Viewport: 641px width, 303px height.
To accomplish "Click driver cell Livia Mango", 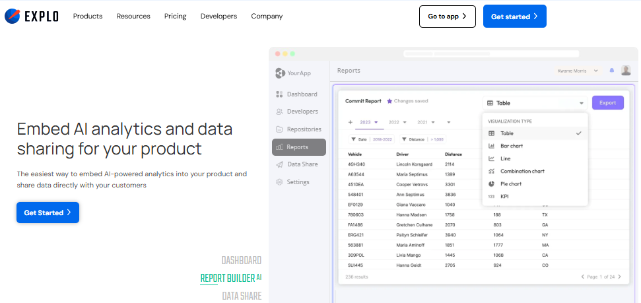I will 409,255.
